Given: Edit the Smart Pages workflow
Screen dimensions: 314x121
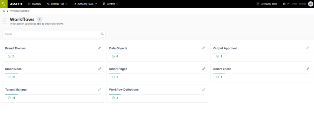Looking at the screenshot, I should [x=204, y=69].
